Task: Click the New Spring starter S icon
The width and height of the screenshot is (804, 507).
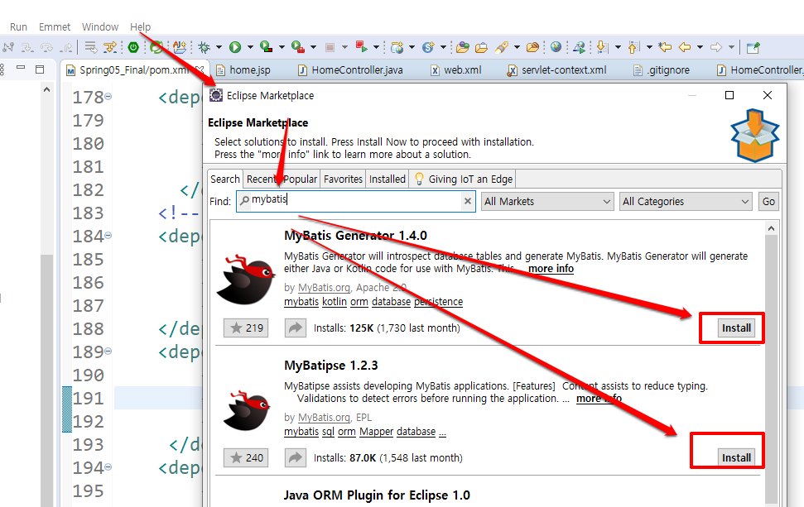Action: 428,48
